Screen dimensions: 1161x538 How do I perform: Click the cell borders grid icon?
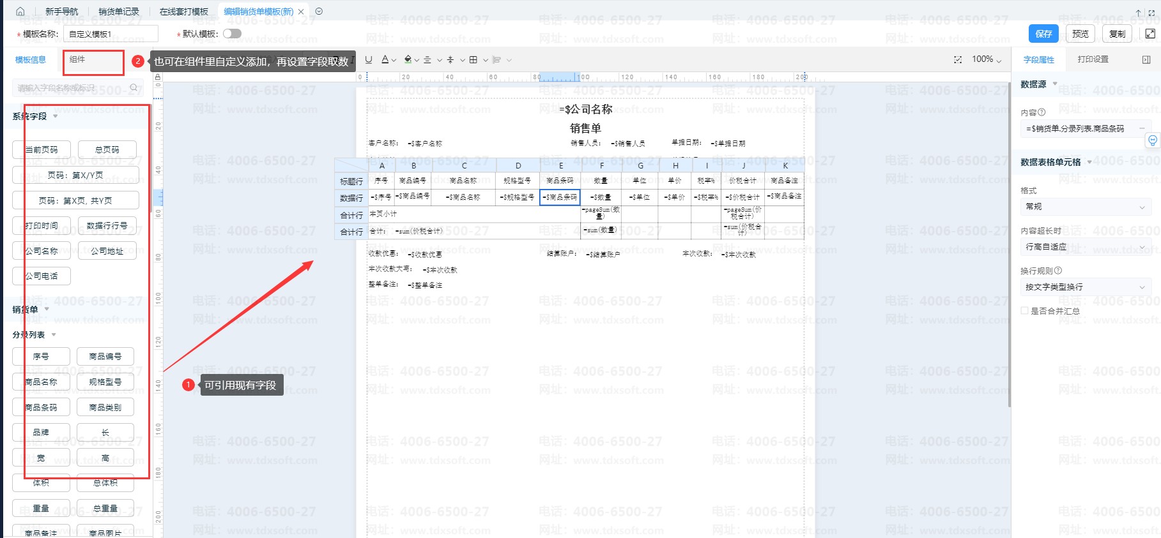(x=473, y=60)
